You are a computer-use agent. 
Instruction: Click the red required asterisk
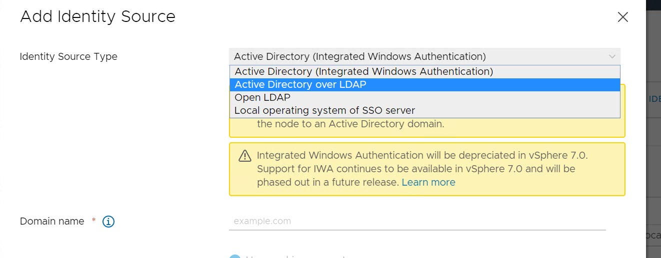click(93, 221)
